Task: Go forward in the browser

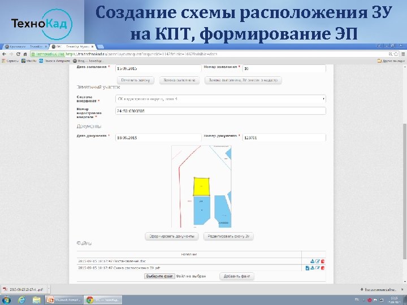Action: pos(11,54)
